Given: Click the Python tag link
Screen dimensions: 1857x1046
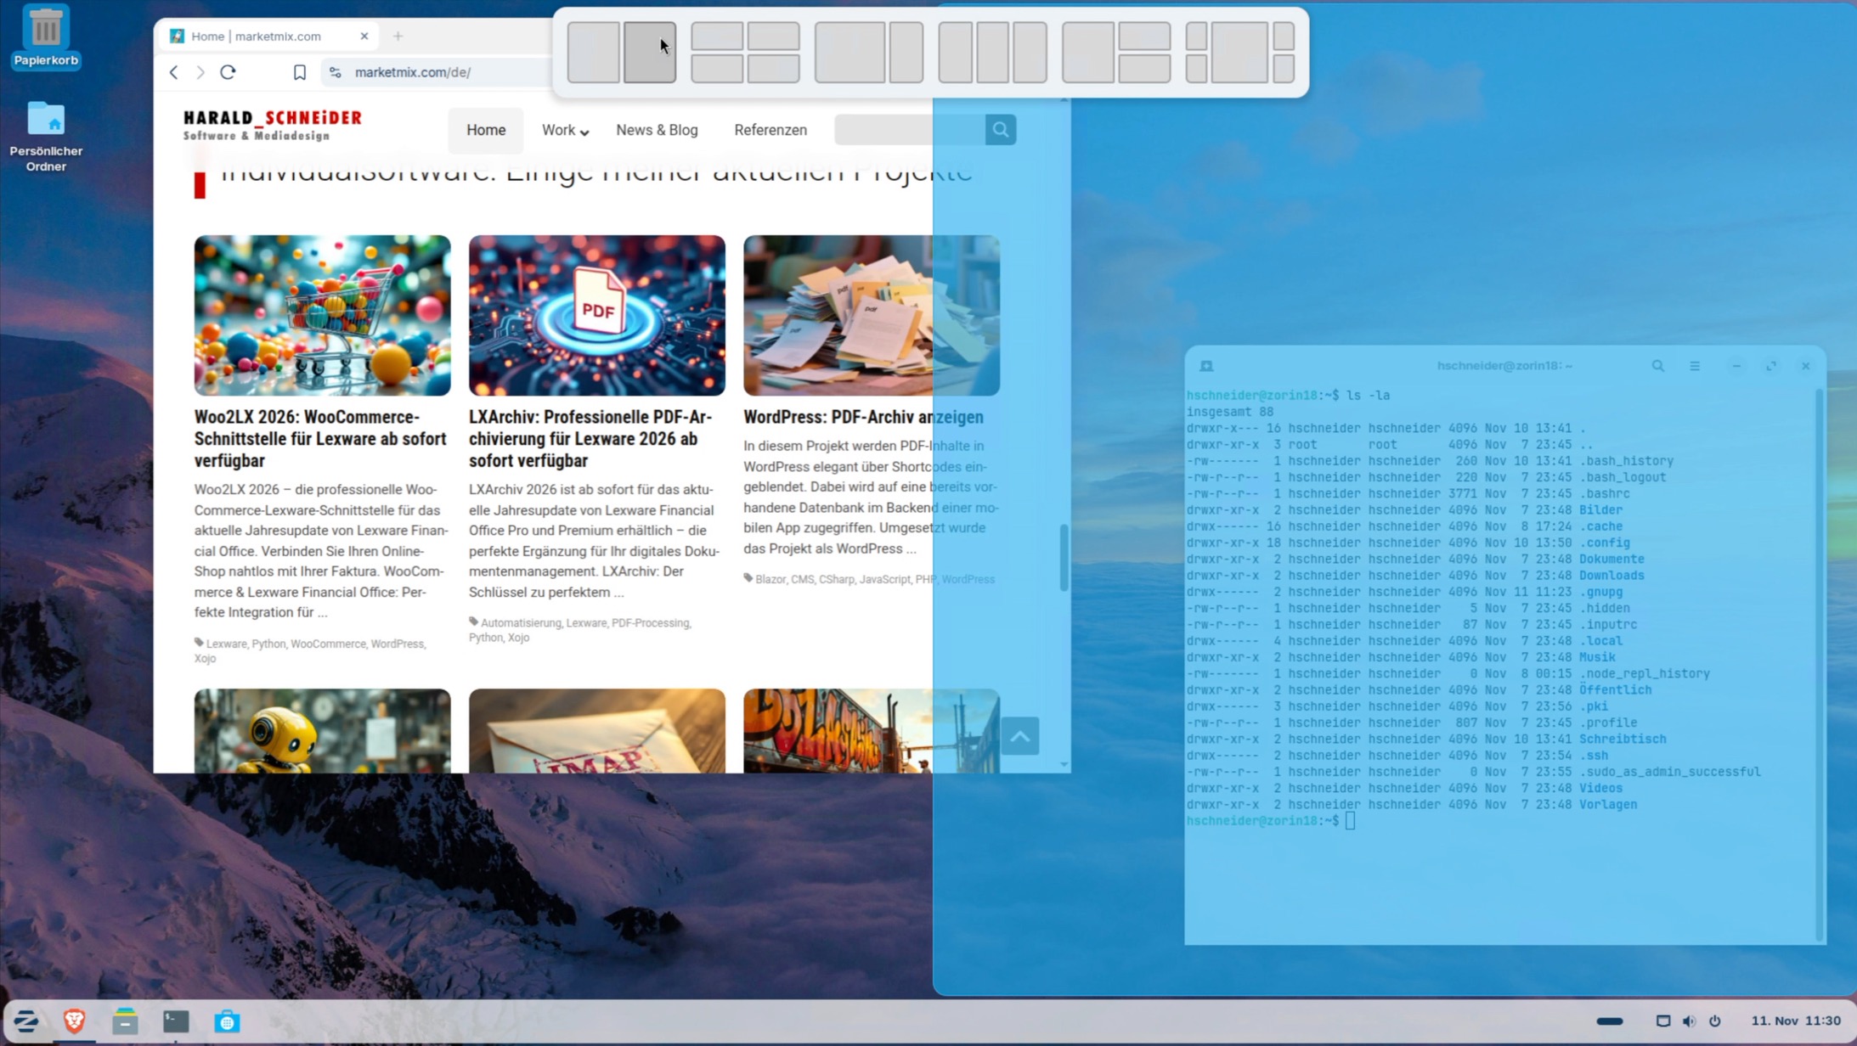Looking at the screenshot, I should click(x=268, y=644).
